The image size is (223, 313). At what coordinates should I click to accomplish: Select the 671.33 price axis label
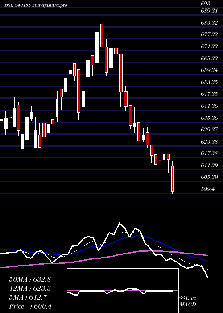[x=209, y=47]
